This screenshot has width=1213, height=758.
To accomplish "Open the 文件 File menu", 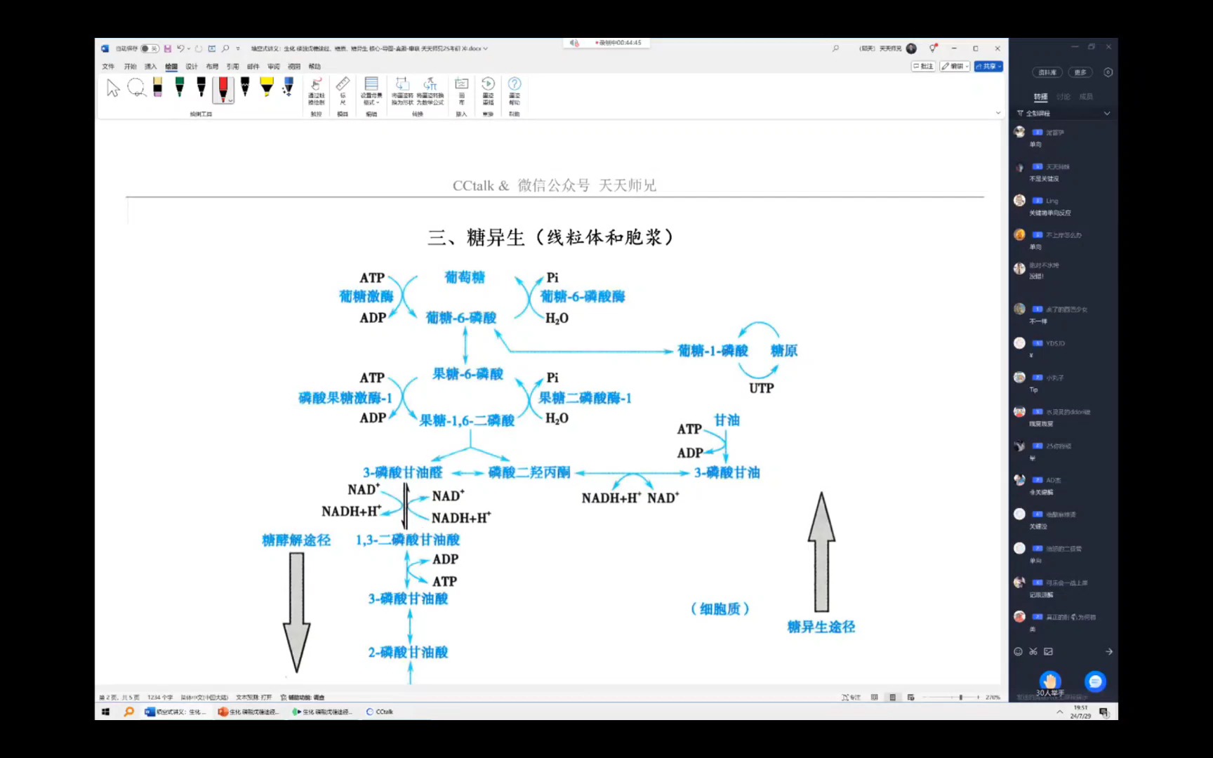I will click(x=108, y=67).
